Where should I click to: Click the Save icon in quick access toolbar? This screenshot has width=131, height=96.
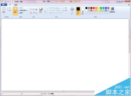pyautogui.click(x=6, y=2)
